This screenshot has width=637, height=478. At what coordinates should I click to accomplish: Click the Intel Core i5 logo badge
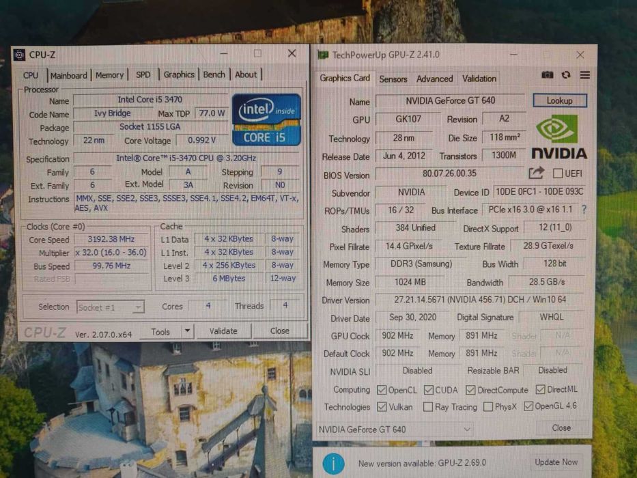266,119
